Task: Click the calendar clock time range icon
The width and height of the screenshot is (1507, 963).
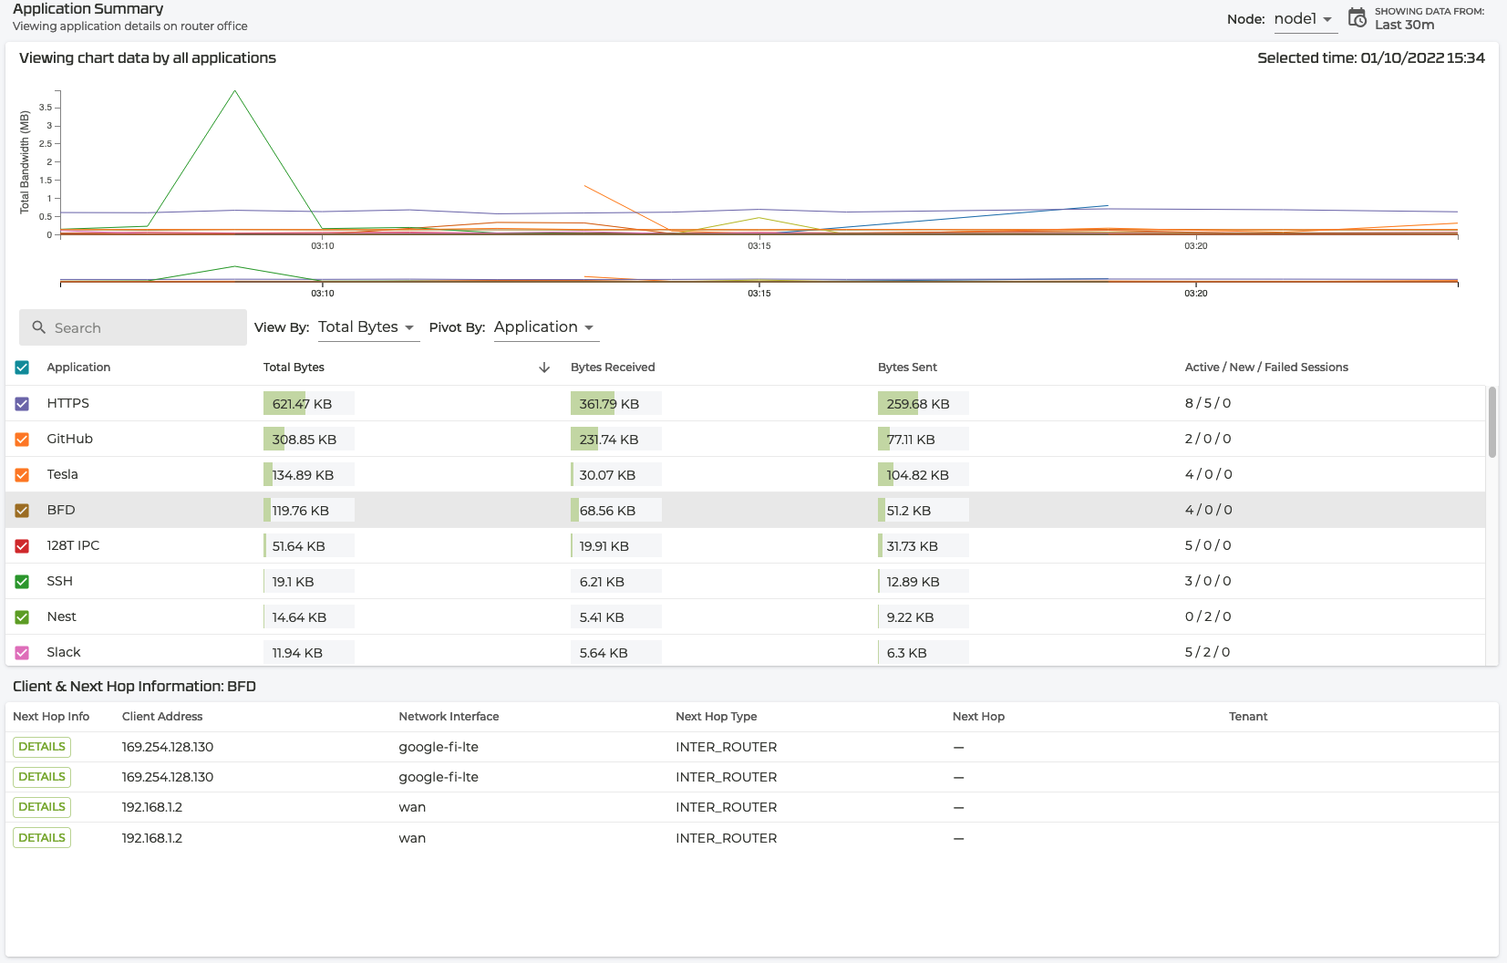Action: (1357, 18)
